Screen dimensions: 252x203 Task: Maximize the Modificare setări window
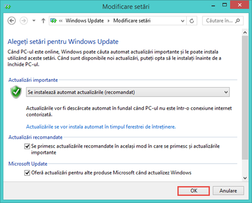click(x=225, y=5)
